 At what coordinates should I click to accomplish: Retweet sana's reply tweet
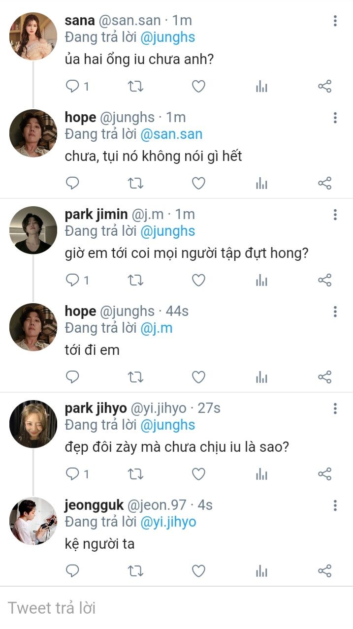[135, 87]
